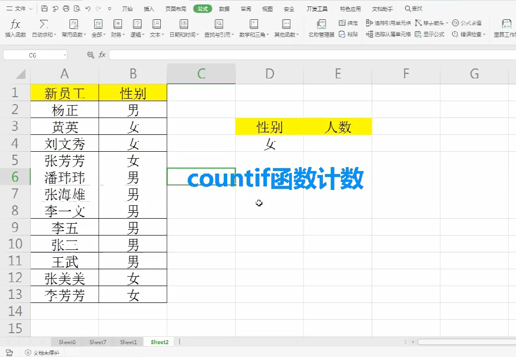Trace dependents with 追踪从属单元格

tap(388, 34)
